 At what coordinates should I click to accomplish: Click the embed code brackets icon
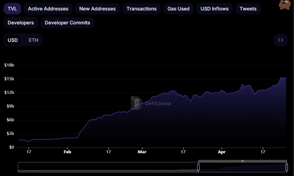pos(280,40)
